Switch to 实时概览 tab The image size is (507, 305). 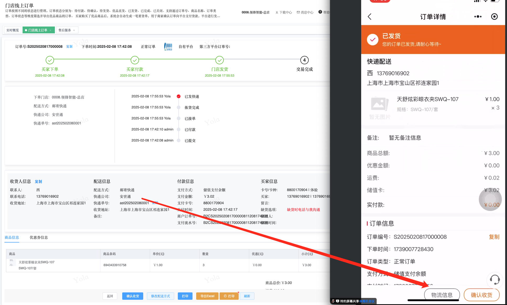[13, 30]
